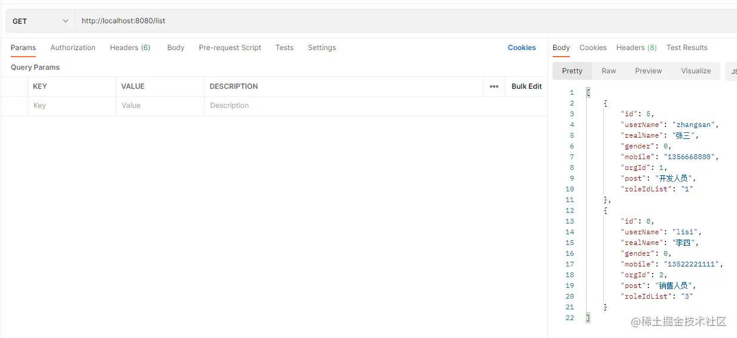Click the realName value "李四"
The width and height of the screenshot is (737, 338).
tap(683, 243)
